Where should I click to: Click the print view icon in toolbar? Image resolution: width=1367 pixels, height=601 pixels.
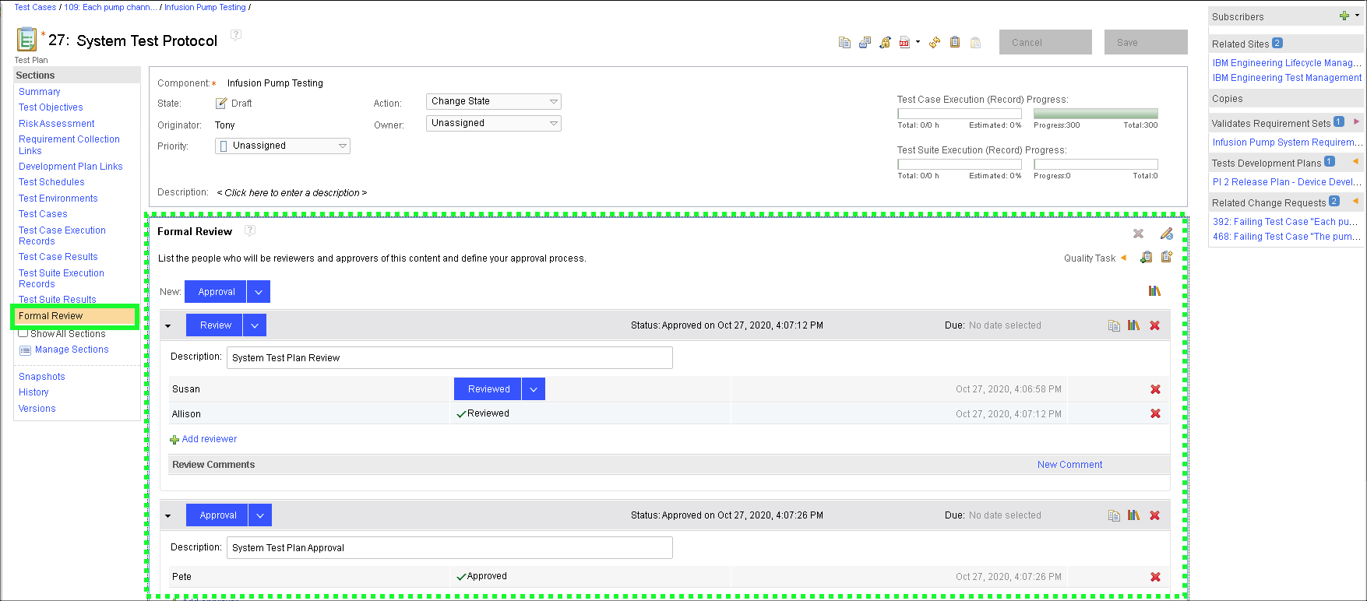[865, 43]
